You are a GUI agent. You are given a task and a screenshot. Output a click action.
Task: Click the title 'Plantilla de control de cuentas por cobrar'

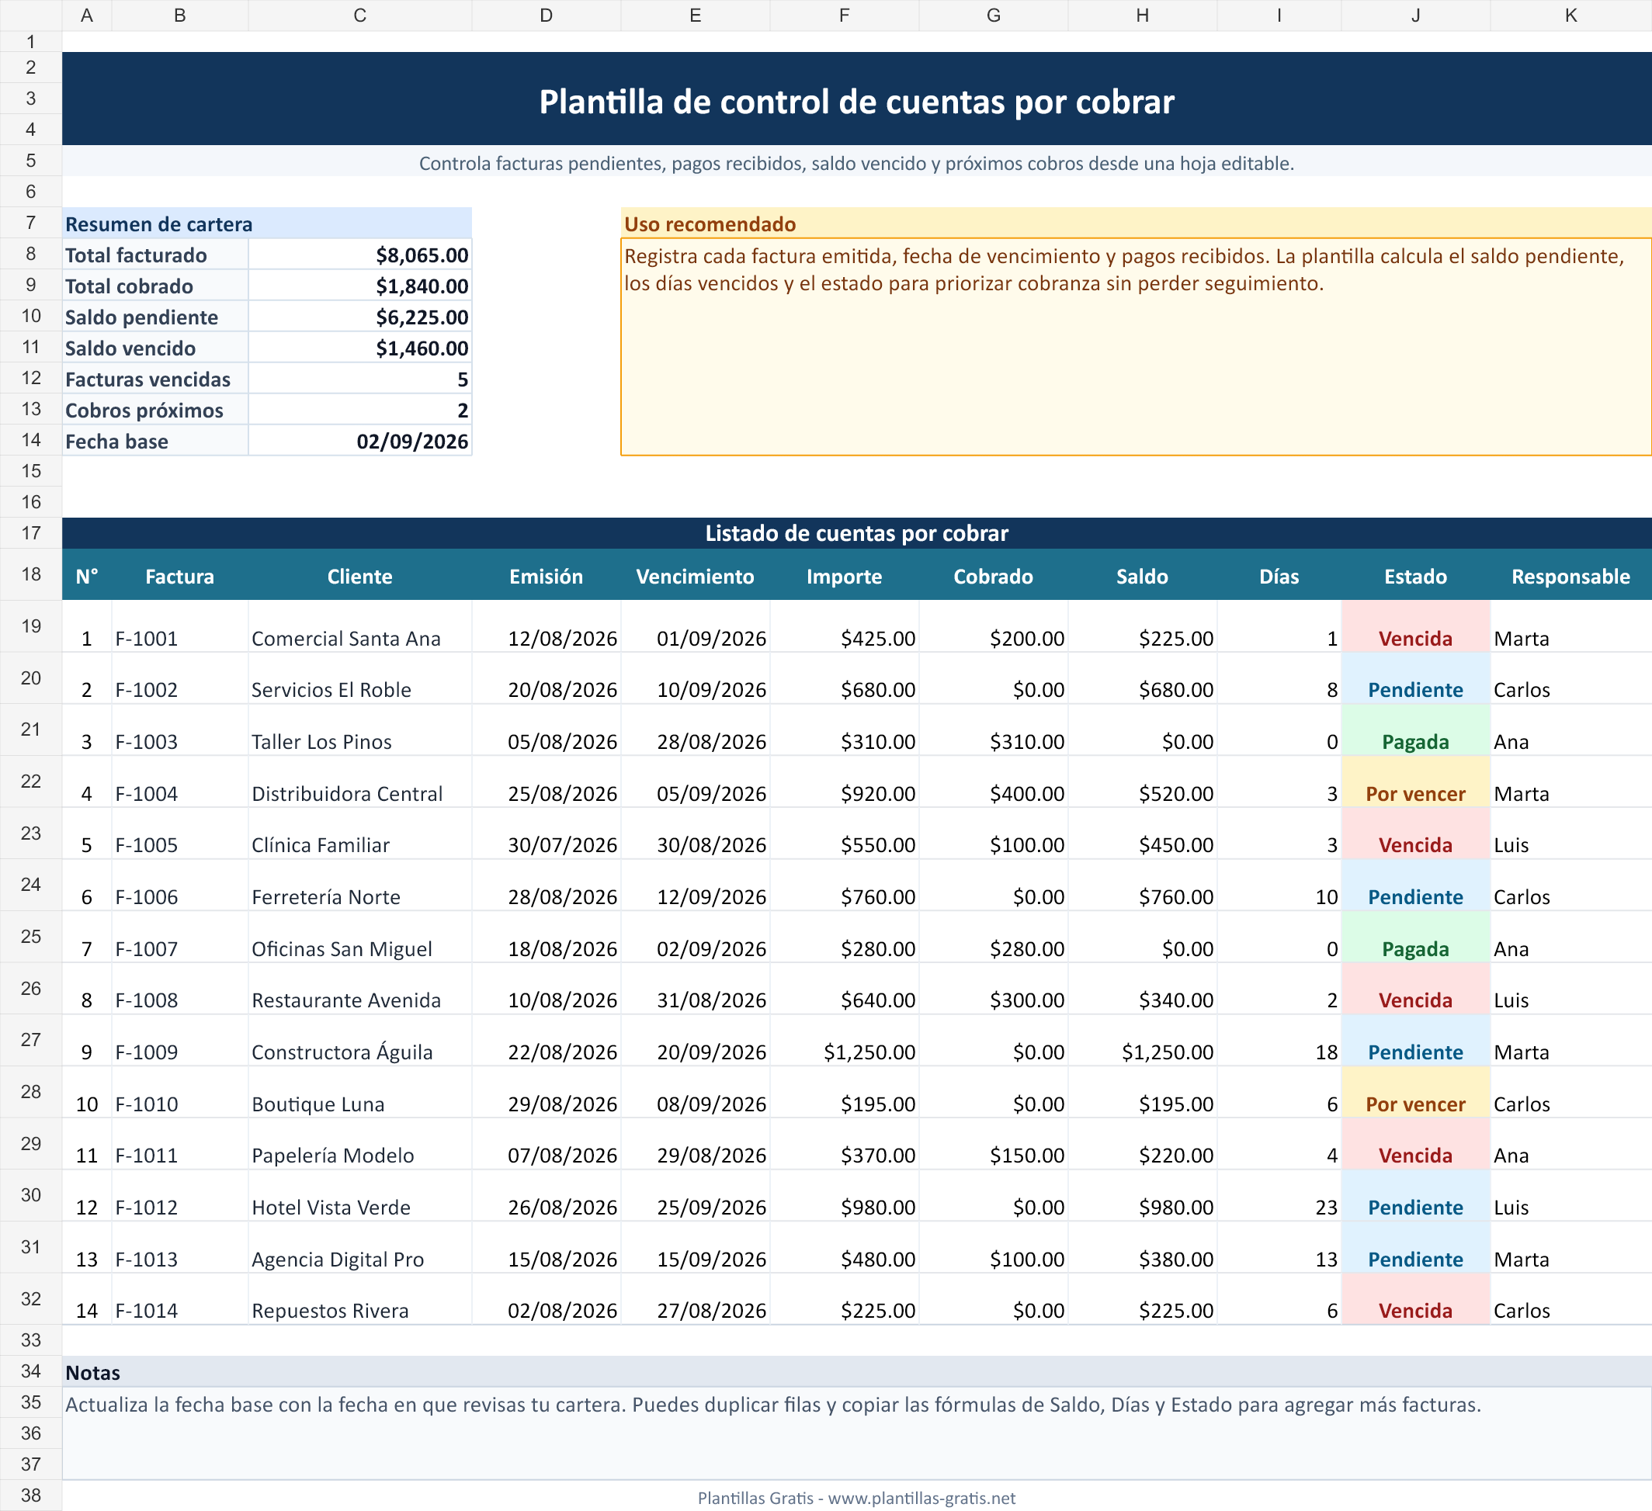(x=856, y=102)
